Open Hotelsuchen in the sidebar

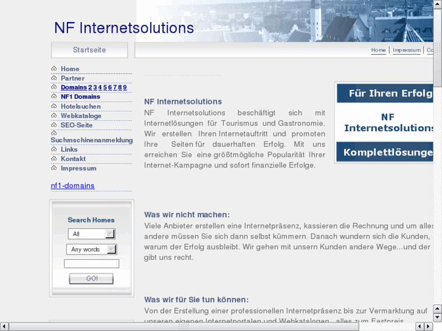click(x=81, y=106)
